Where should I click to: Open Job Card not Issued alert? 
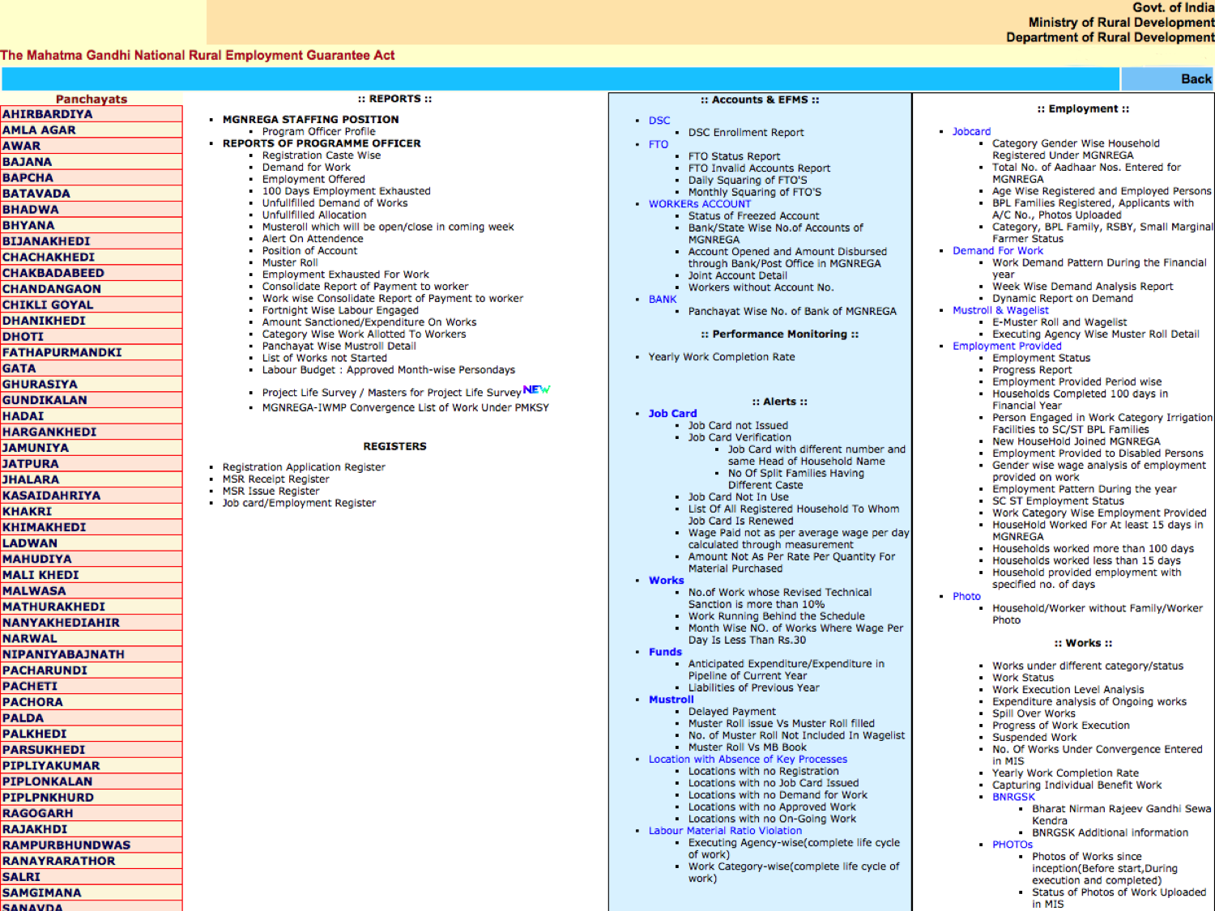click(738, 425)
